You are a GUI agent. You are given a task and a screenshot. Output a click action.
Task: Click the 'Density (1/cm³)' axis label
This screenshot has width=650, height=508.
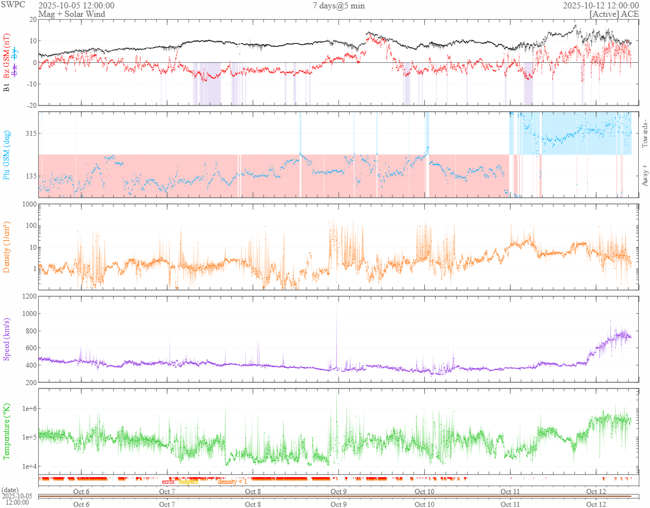6,247
